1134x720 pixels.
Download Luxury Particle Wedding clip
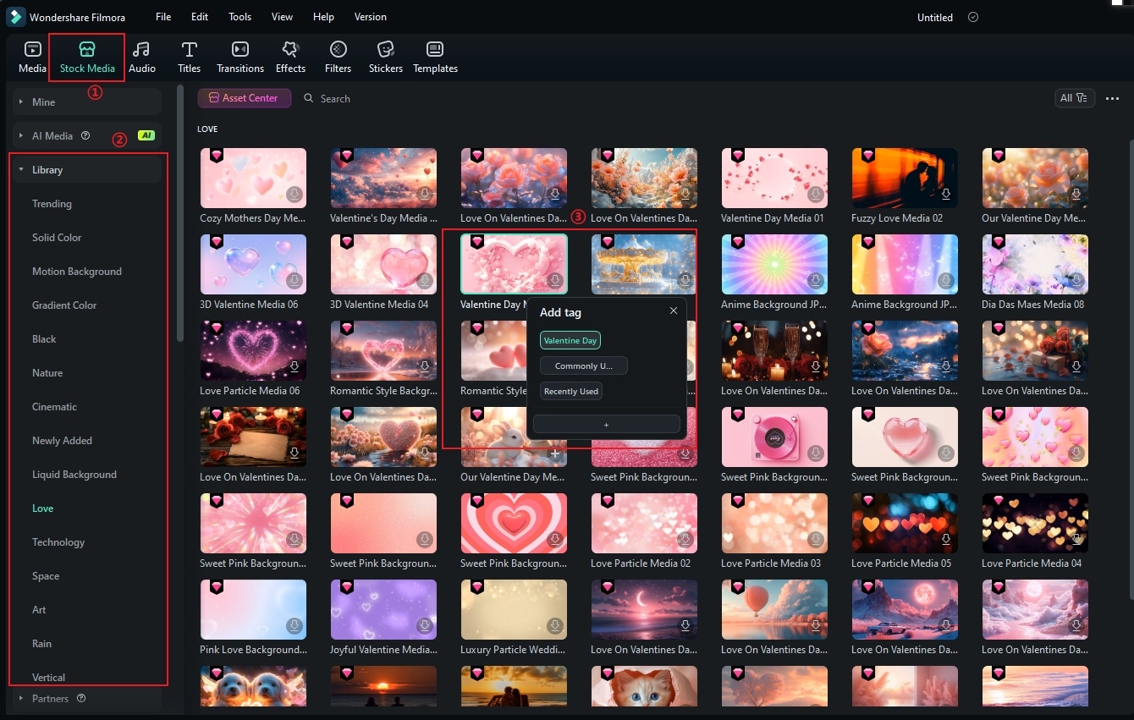pos(555,626)
